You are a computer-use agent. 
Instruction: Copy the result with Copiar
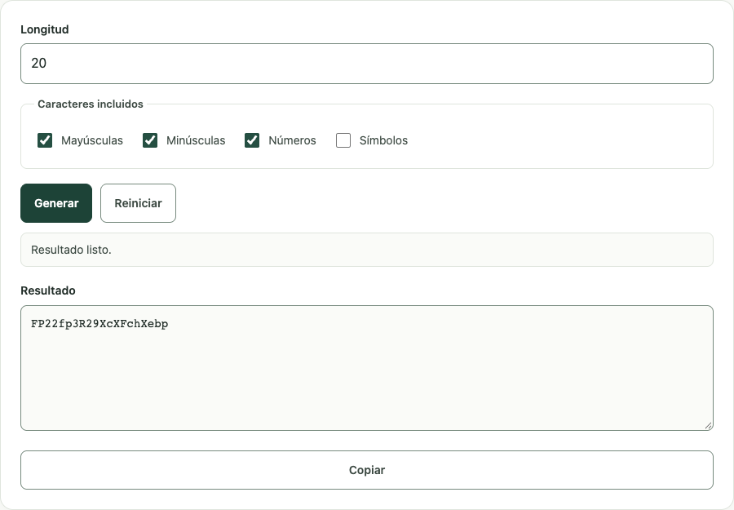pyautogui.click(x=367, y=470)
